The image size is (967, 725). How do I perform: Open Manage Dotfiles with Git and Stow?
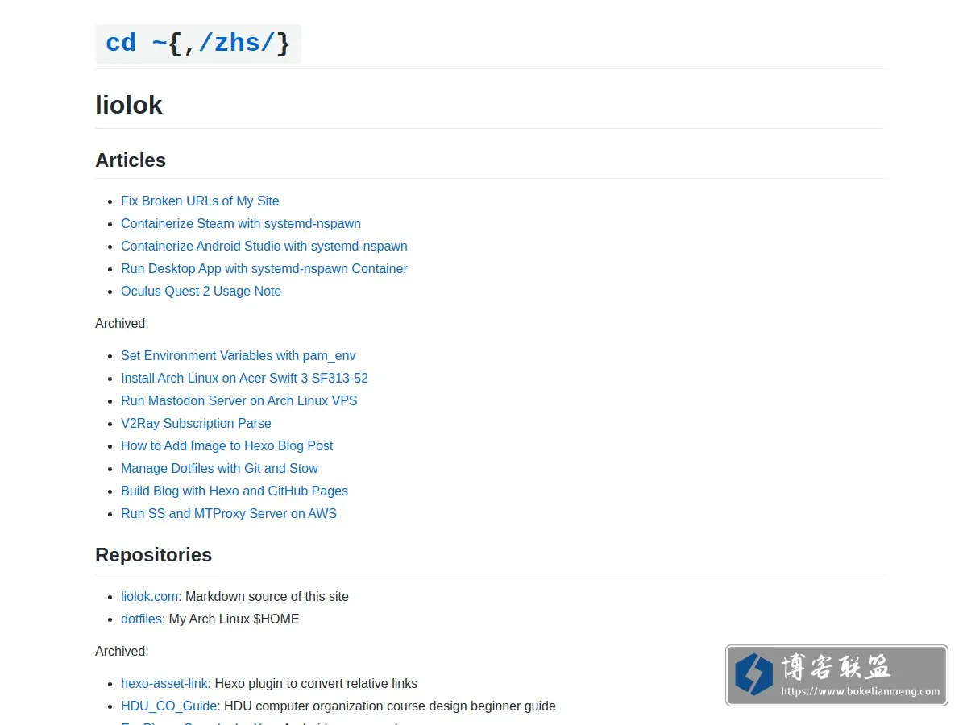[x=219, y=468]
